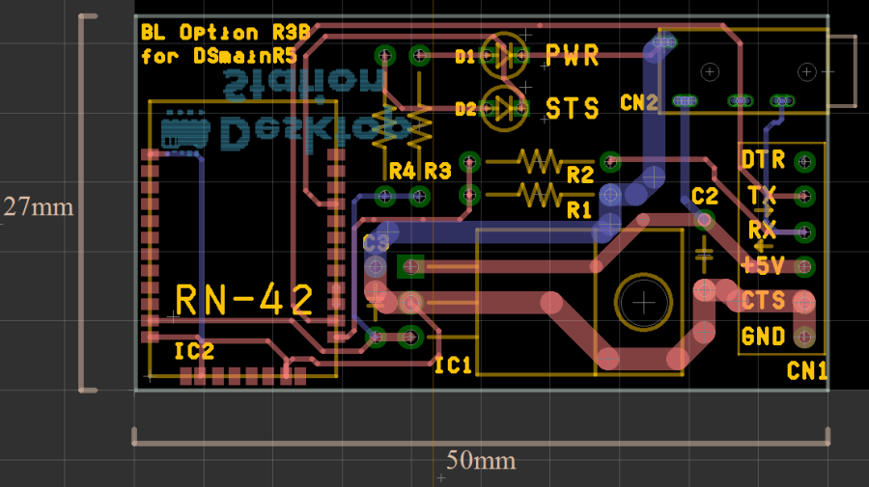Click the IC1 reference designator label
Image resolution: width=869 pixels, height=487 pixels.
[453, 365]
